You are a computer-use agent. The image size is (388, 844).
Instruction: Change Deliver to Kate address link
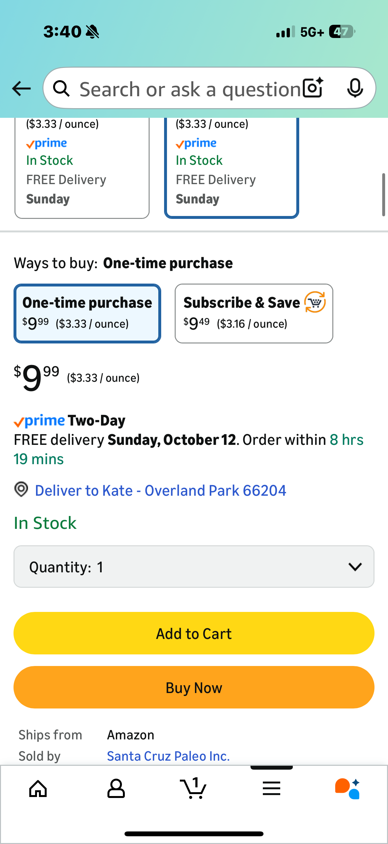[x=161, y=491]
